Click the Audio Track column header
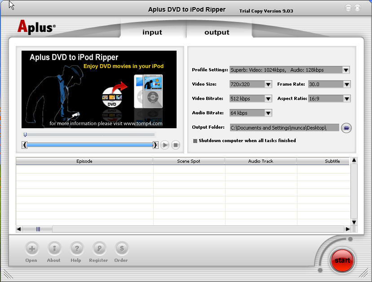372x282 pixels. click(x=261, y=161)
